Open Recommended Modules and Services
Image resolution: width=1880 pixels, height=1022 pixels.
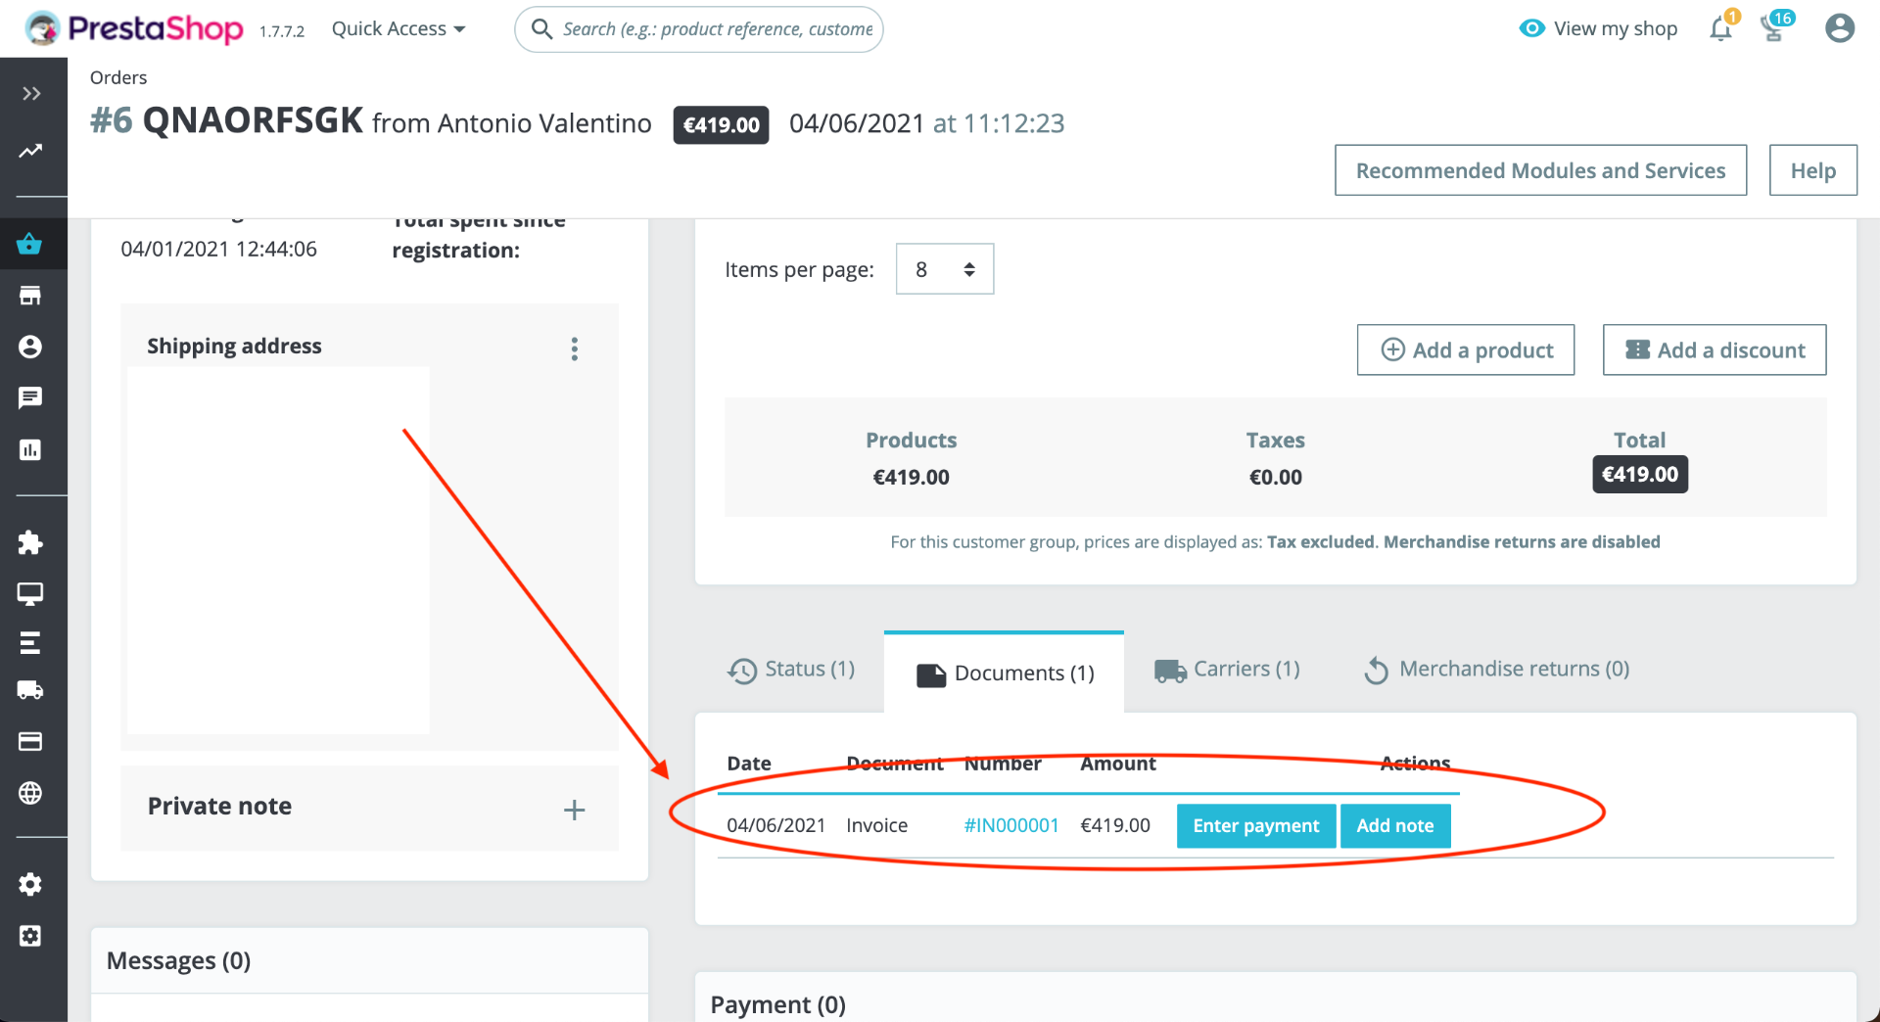click(1540, 170)
